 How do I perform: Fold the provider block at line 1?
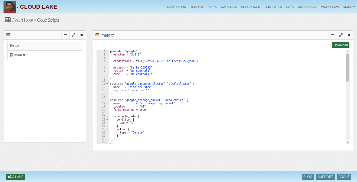tap(107, 51)
